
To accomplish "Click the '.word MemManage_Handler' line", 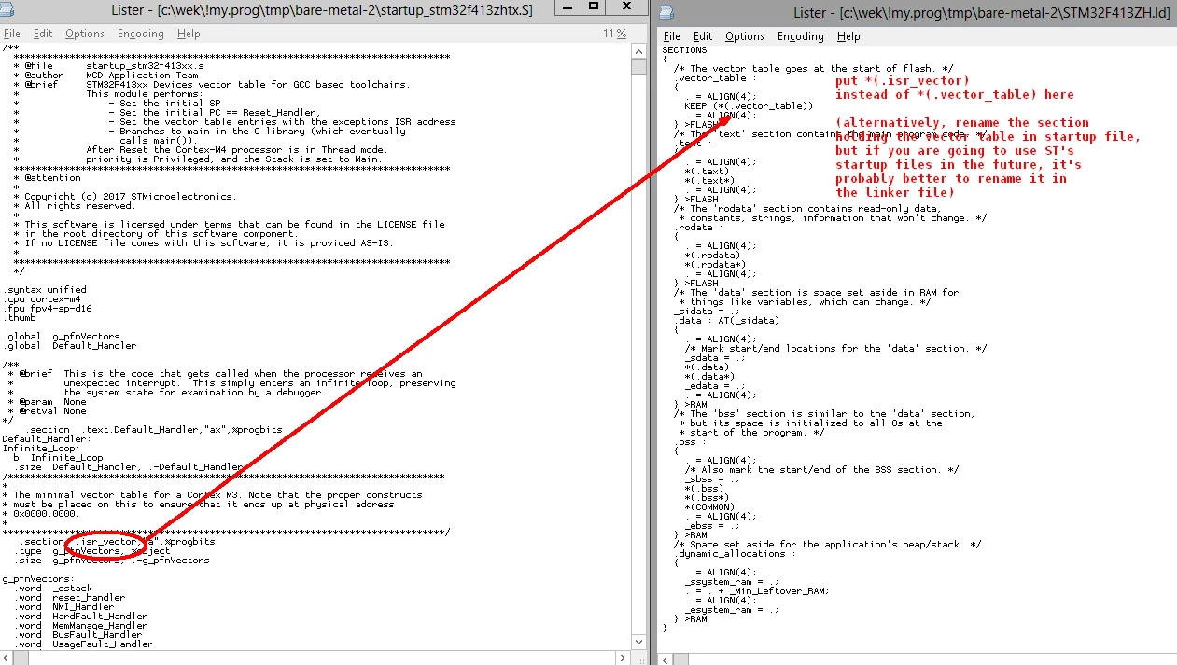I will 83,626.
